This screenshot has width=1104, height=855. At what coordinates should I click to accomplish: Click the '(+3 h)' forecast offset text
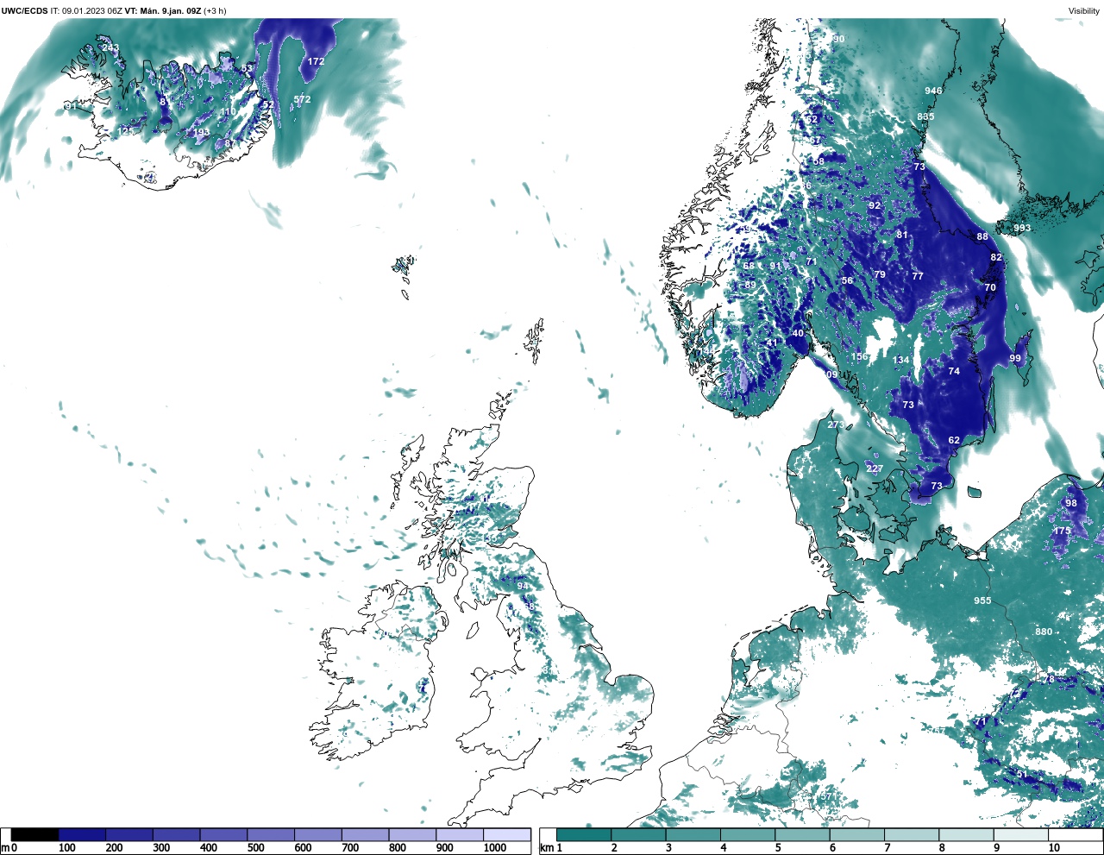[215, 11]
